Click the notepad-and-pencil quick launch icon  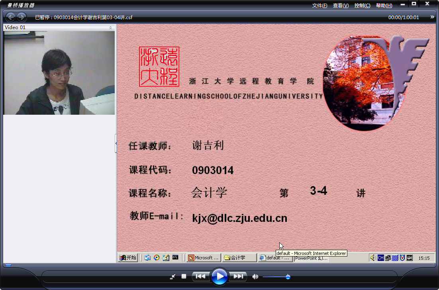pyautogui.click(x=166, y=257)
